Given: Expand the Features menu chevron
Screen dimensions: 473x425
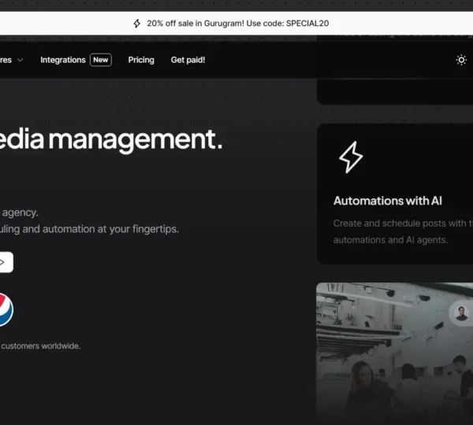Looking at the screenshot, I should pos(20,60).
